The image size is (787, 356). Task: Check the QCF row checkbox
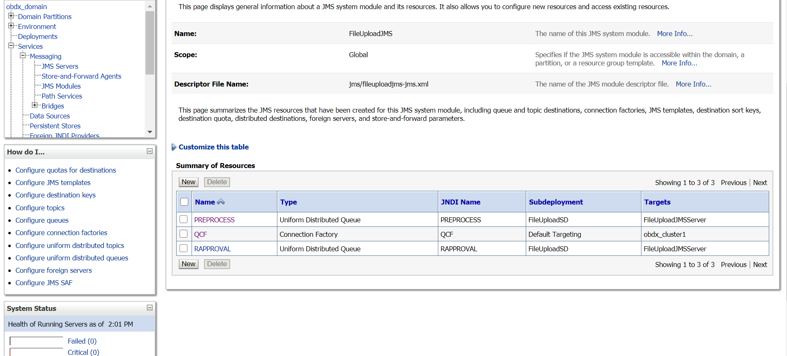click(184, 234)
